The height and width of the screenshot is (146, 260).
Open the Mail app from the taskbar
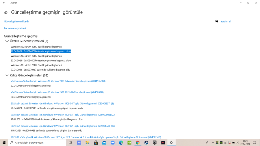[104, 143]
